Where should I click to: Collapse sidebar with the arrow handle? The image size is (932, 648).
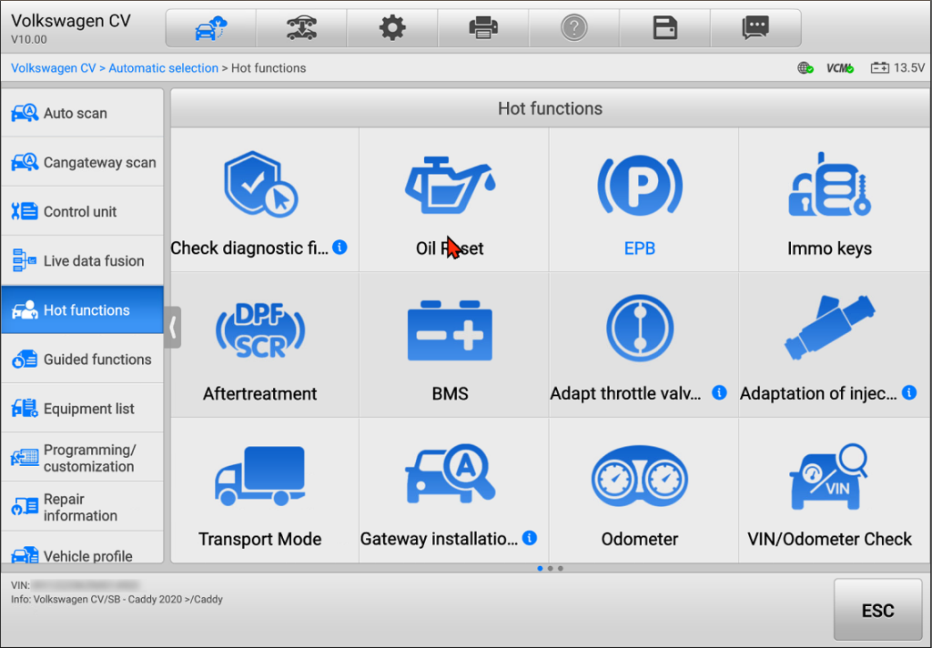(x=172, y=327)
